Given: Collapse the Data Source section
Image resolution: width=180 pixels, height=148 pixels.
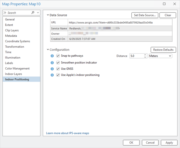Looking at the screenshot, I should pyautogui.click(x=48, y=15).
